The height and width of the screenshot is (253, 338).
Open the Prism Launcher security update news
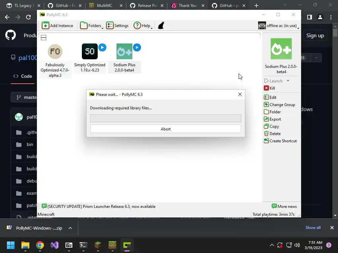tap(99, 207)
